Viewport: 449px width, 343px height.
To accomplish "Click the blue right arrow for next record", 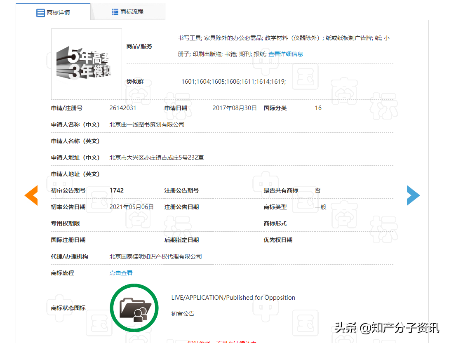I will click(413, 195).
